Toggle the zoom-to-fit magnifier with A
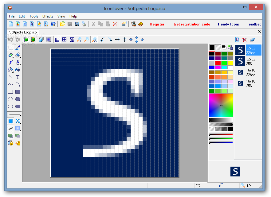 94,40
